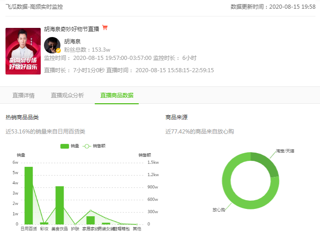The height and width of the screenshot is (240, 320).
Task: Click the yellow verified badge on avatar
Action: [58, 51]
